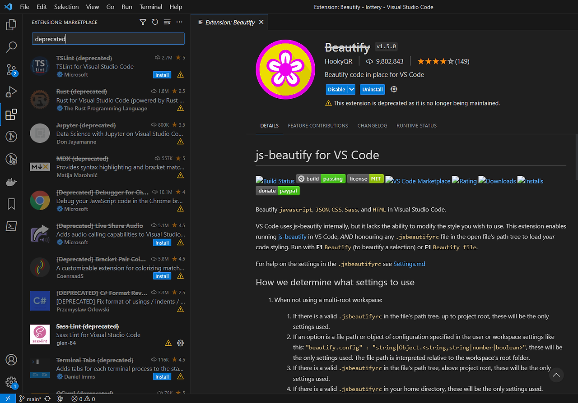Uninstall the Beautify extension

[373, 89]
